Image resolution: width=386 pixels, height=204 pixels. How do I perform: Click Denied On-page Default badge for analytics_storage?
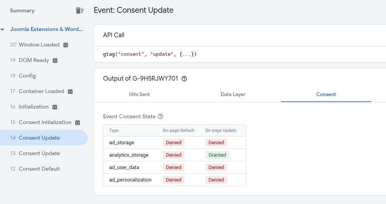pos(174,155)
